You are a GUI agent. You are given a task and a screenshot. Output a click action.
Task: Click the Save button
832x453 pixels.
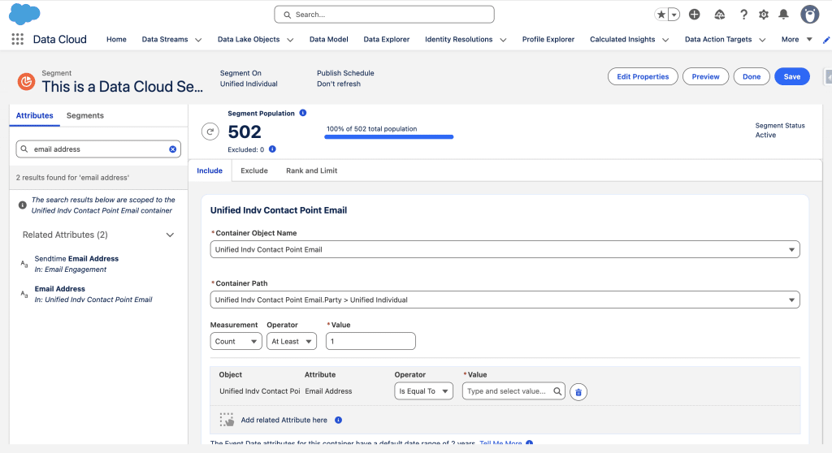click(791, 76)
